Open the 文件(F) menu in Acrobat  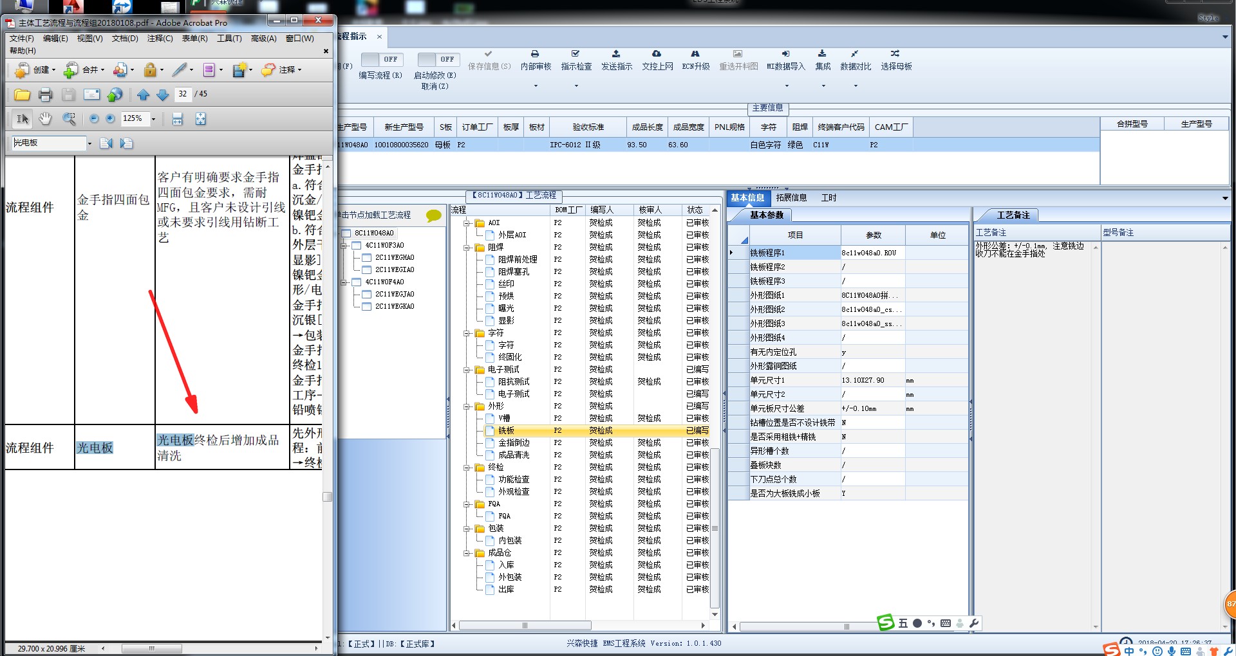[x=22, y=39]
